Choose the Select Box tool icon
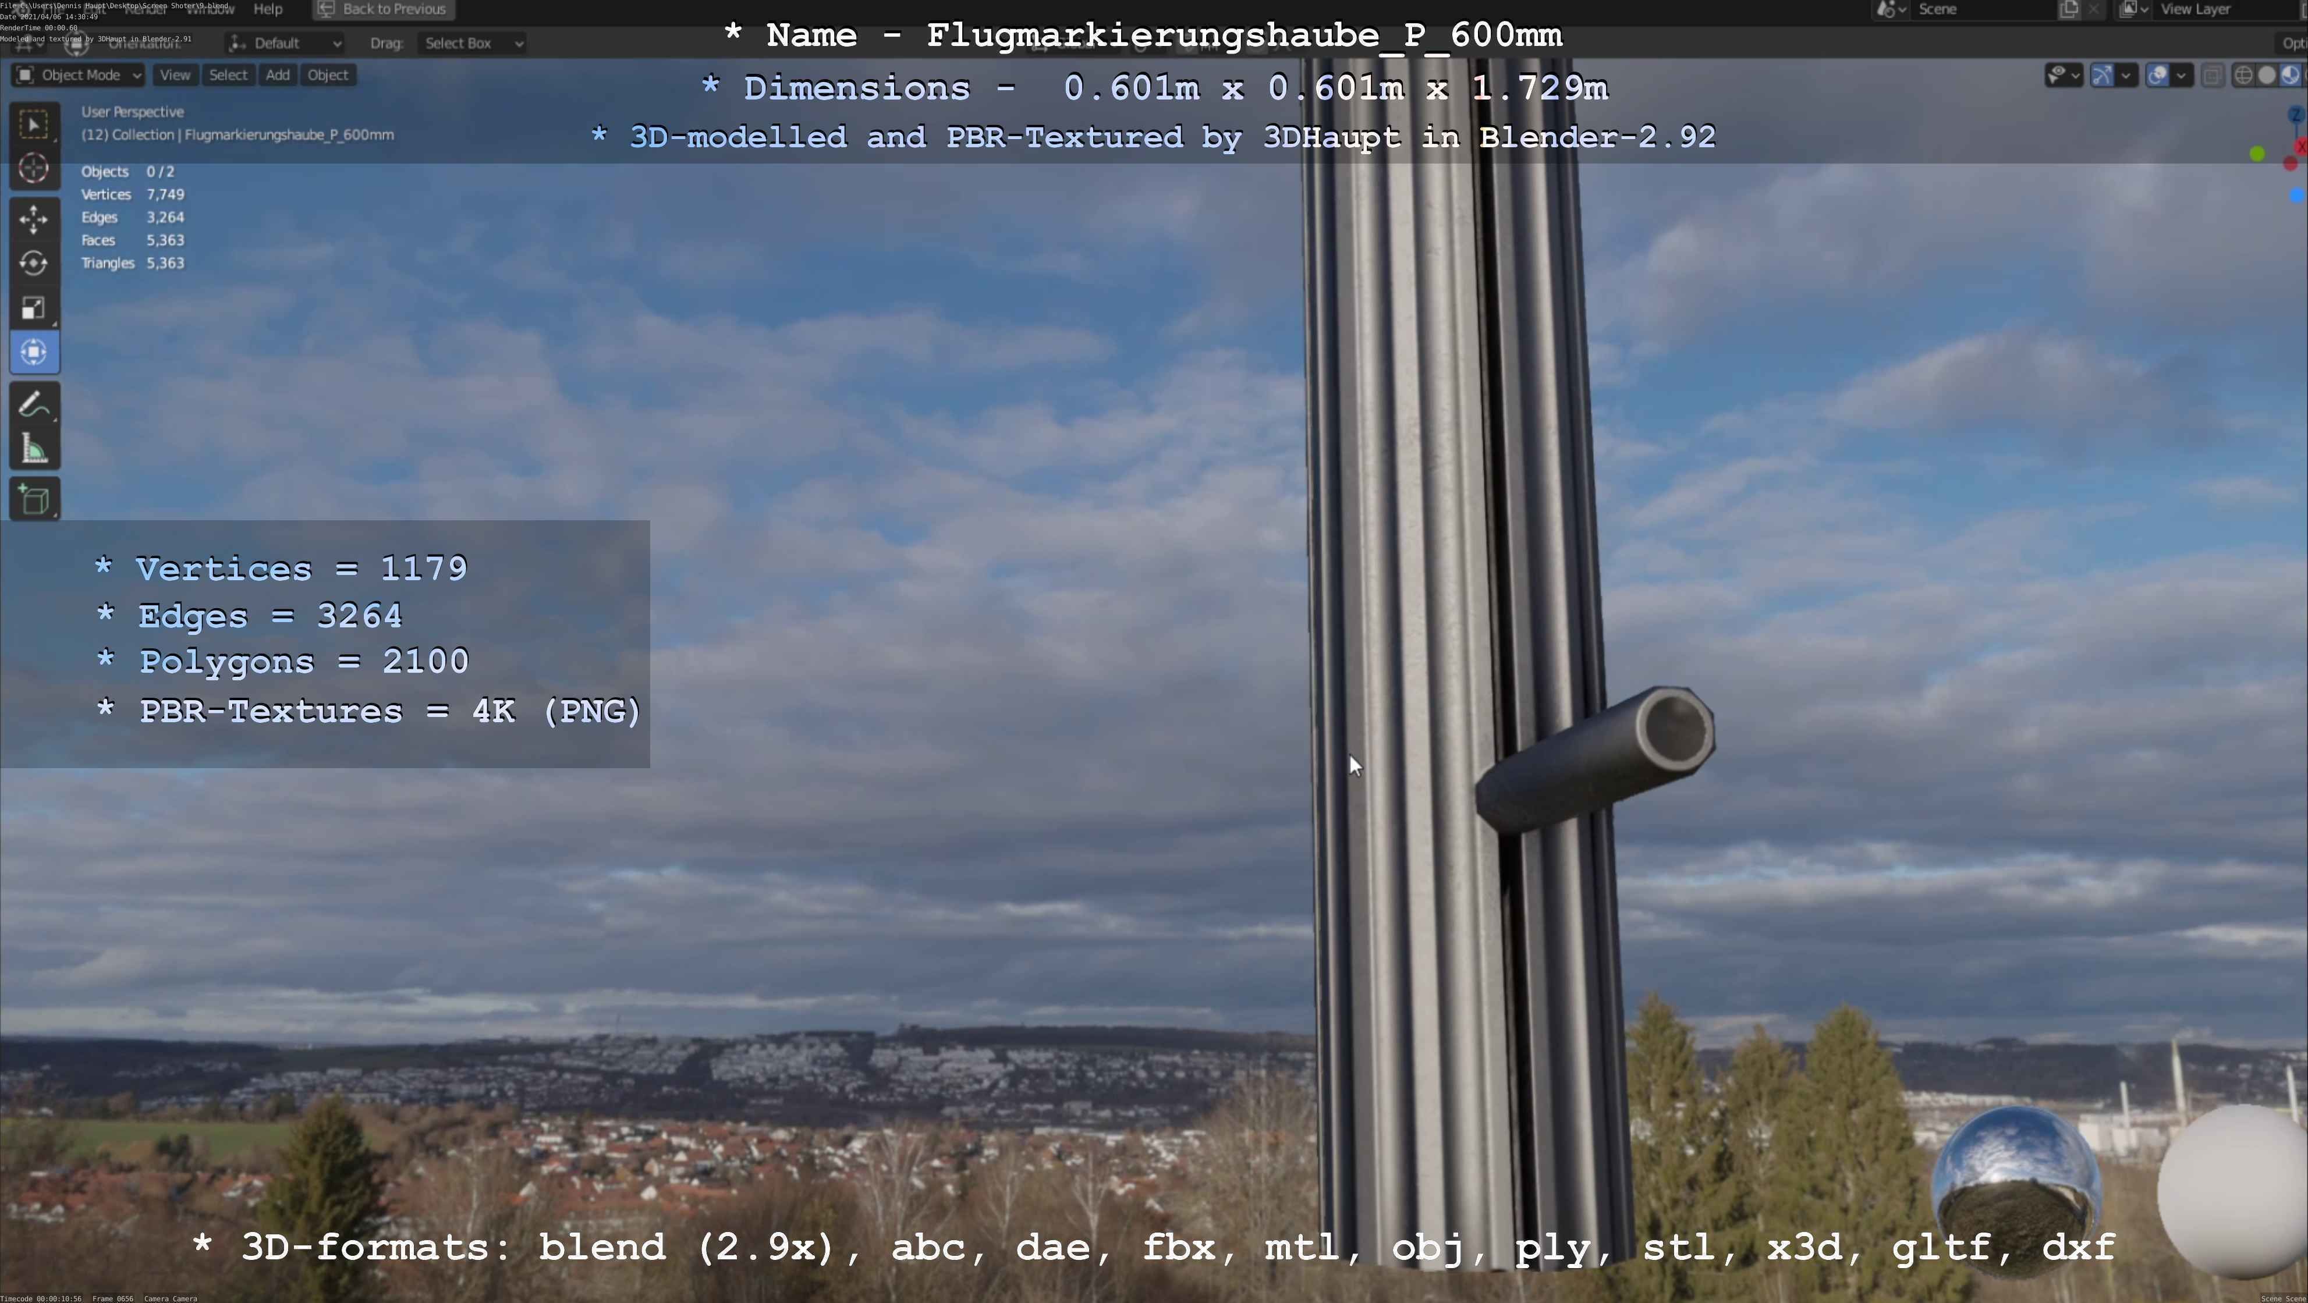Screen dimensions: 2308x1303 (x=34, y=123)
